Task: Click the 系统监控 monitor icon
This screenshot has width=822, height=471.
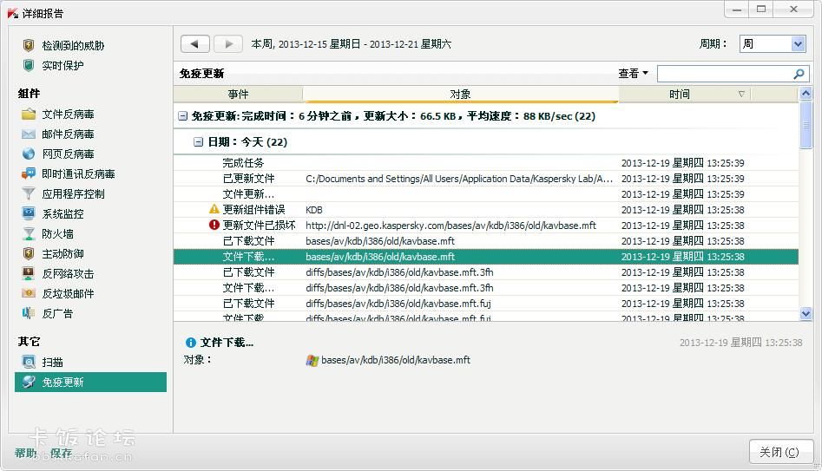Action: click(x=29, y=213)
